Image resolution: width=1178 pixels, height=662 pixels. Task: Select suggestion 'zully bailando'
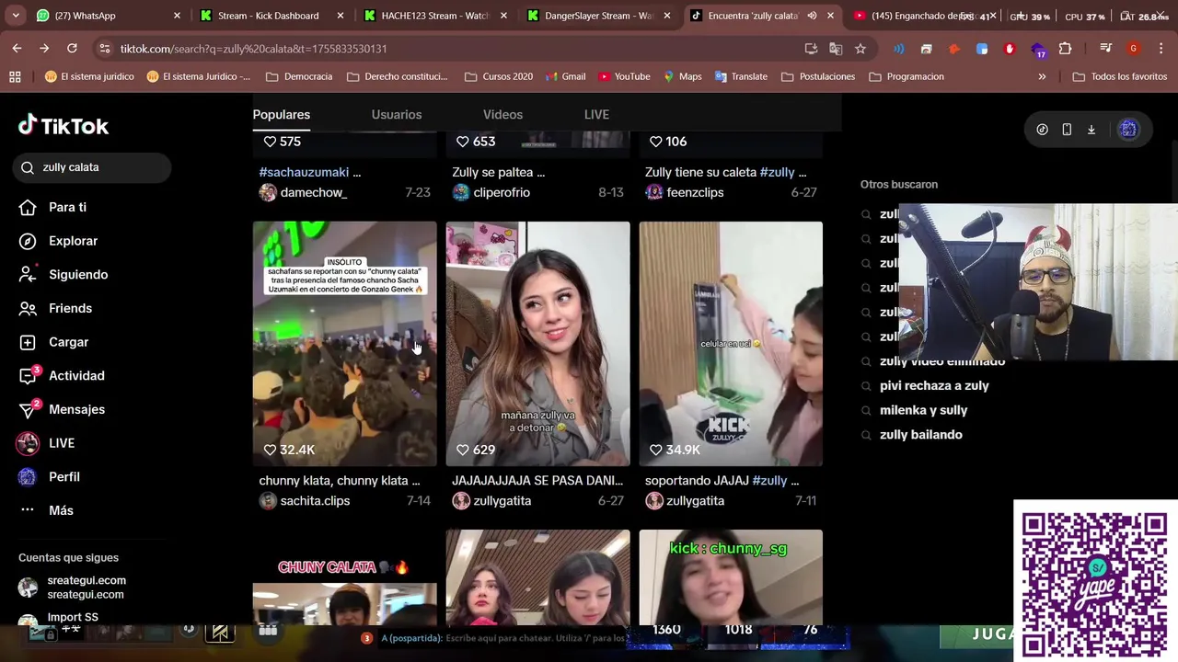coord(921,435)
